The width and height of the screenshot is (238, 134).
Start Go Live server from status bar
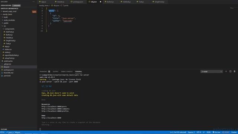pos(216,133)
